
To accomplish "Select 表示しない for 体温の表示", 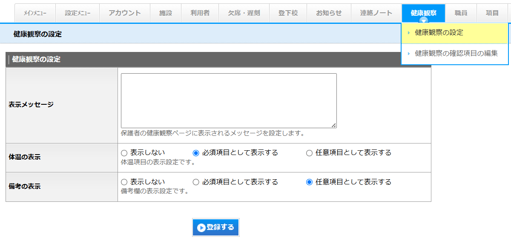I will [124, 153].
